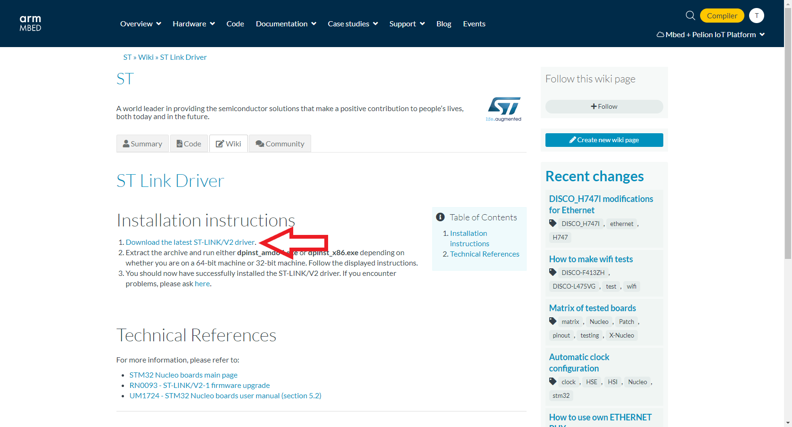Open the ST Link Driver page title
Screen dimensions: 792x427
170,181
